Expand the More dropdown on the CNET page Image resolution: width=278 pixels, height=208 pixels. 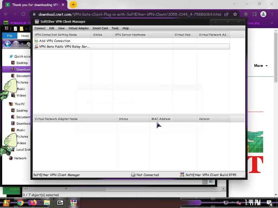click(261, 66)
